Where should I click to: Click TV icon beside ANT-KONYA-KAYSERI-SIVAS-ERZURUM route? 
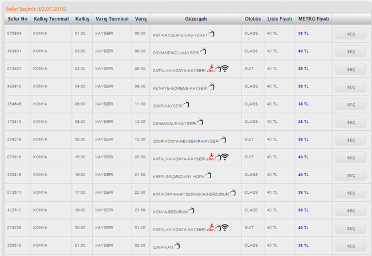pos(233,193)
